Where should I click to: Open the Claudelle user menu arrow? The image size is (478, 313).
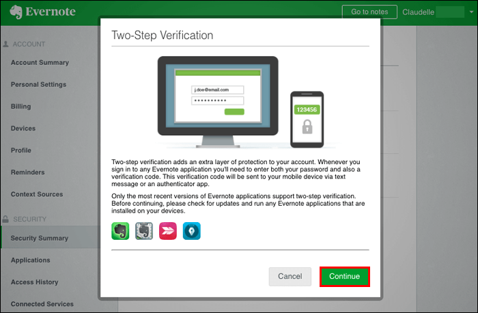click(471, 12)
